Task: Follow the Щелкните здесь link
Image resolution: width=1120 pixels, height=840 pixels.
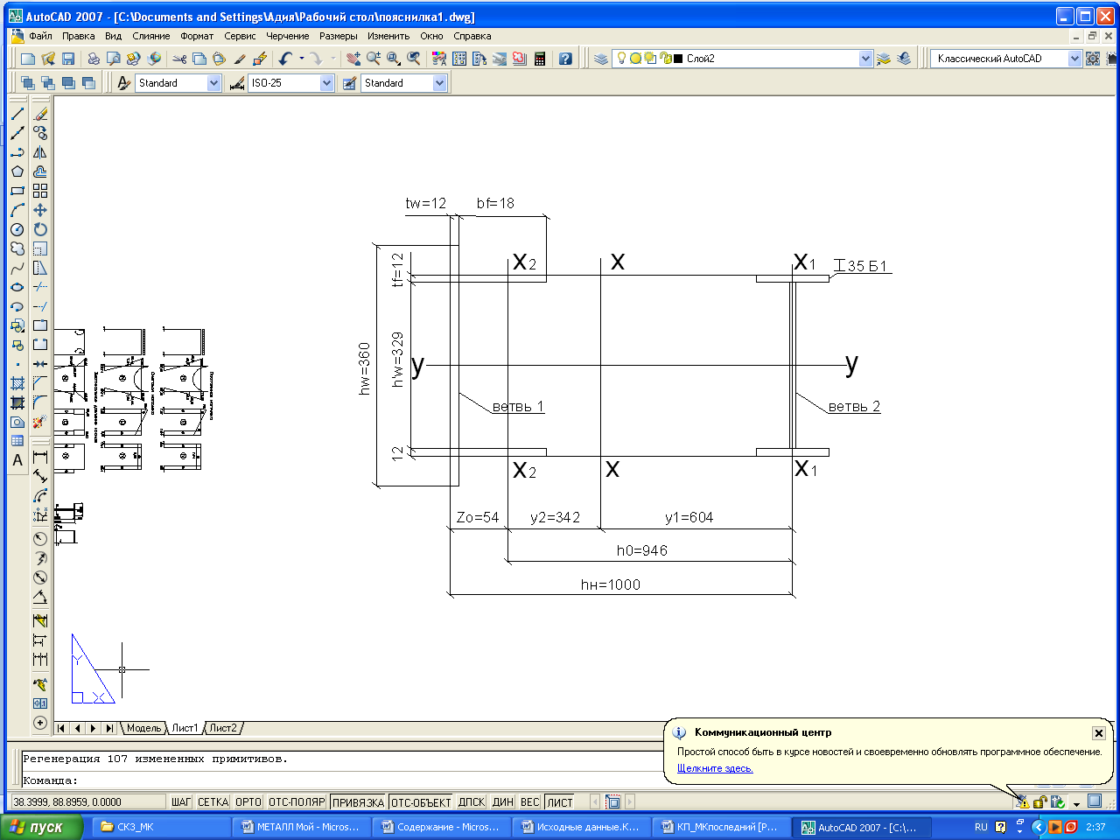Action: click(x=715, y=768)
